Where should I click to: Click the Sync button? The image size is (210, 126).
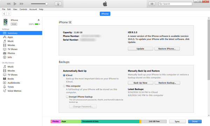pos(177,121)
